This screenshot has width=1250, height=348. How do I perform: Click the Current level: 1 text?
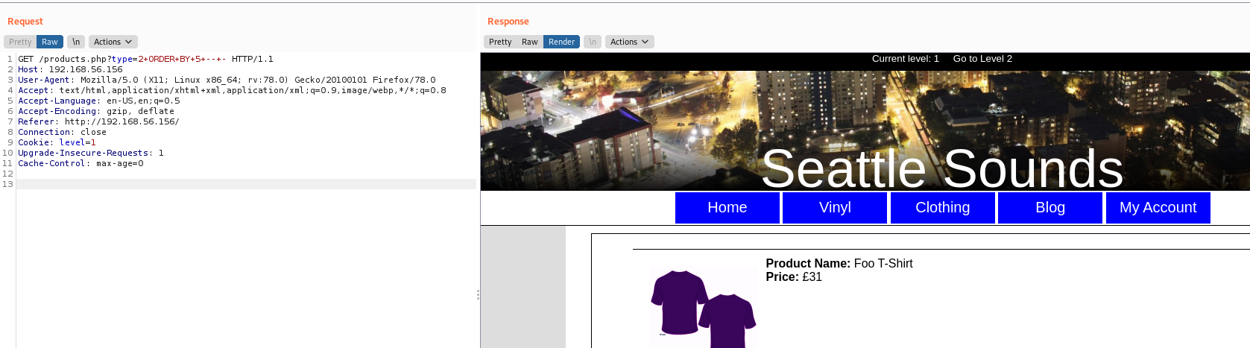click(906, 59)
